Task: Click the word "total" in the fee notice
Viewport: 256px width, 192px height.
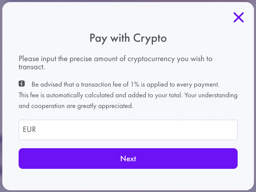Action: click(175, 95)
